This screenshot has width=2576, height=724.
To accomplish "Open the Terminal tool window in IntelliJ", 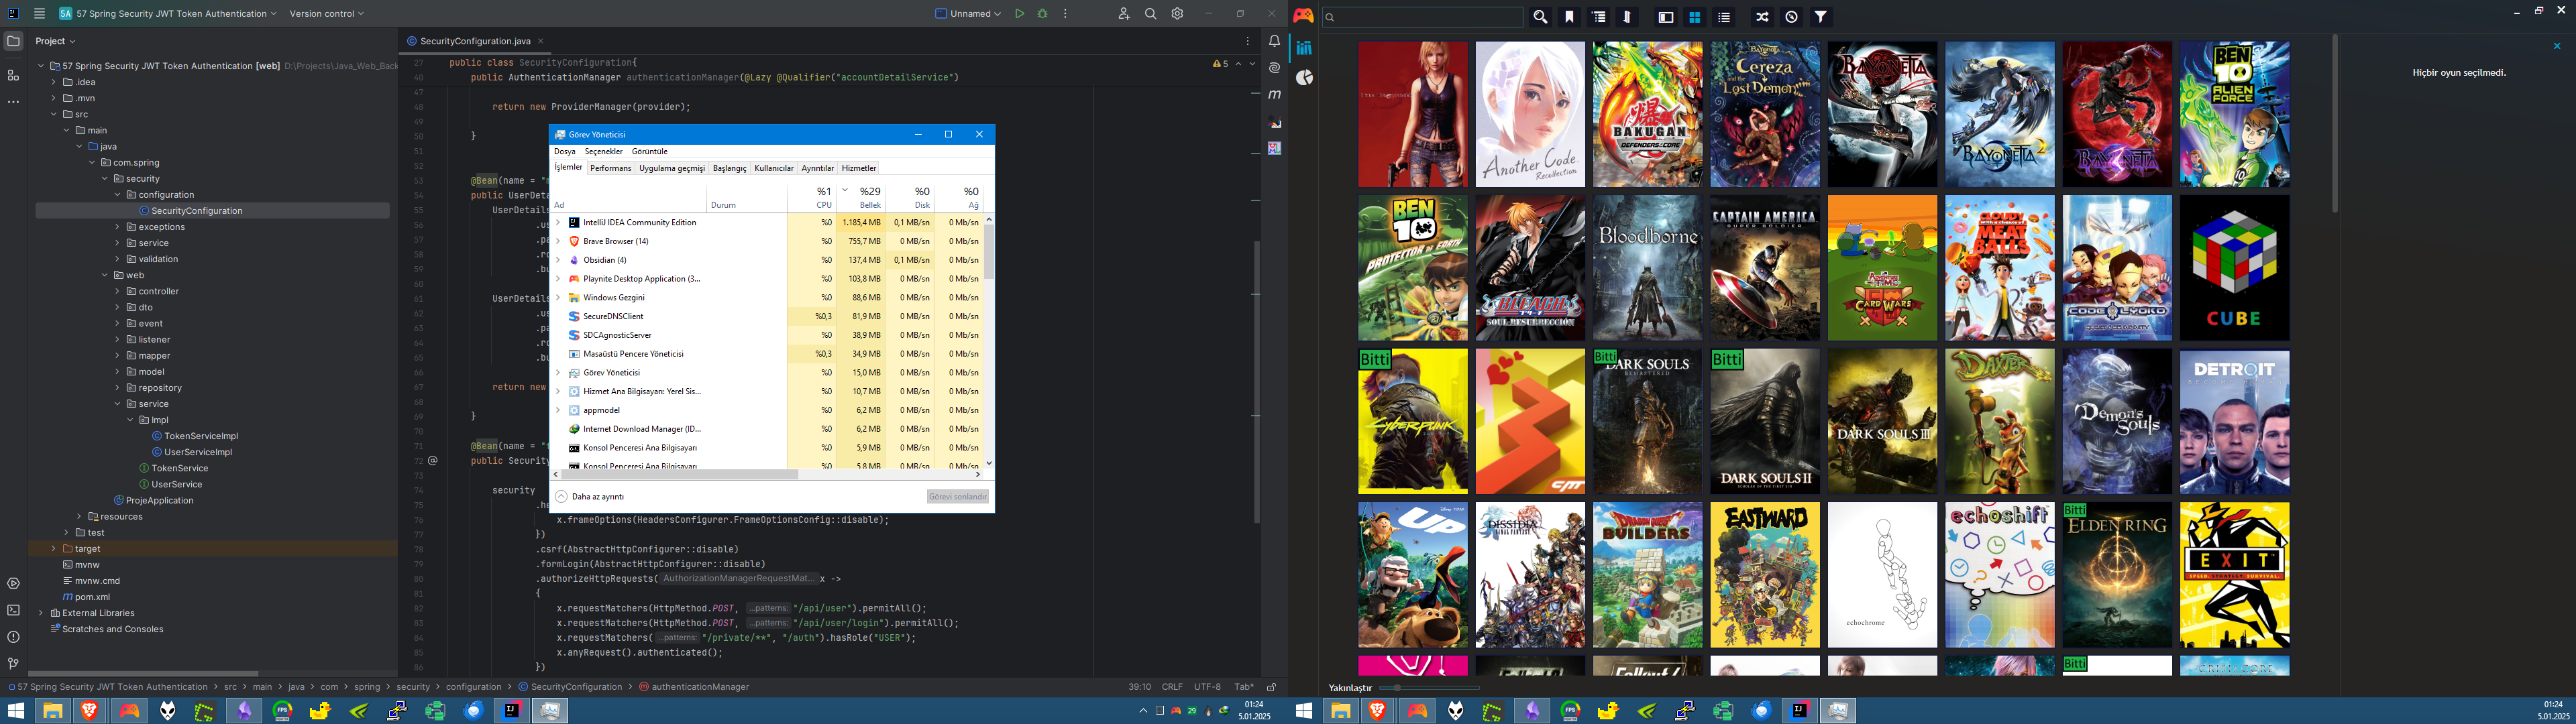I will point(13,610).
